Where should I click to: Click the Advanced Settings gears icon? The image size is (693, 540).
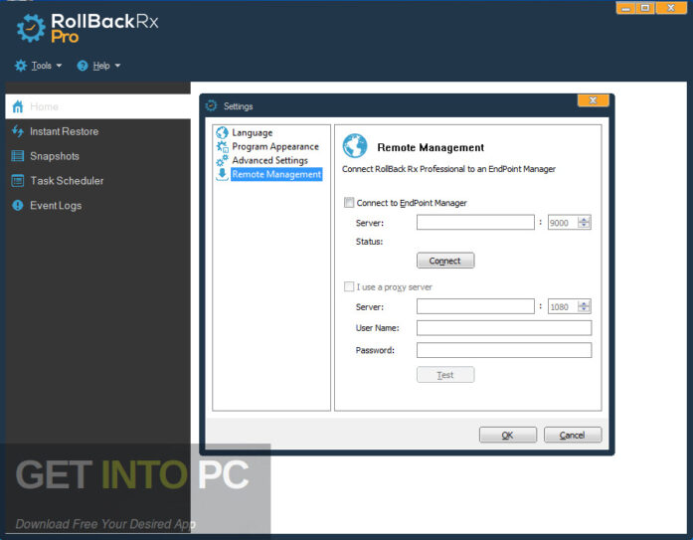click(x=223, y=160)
